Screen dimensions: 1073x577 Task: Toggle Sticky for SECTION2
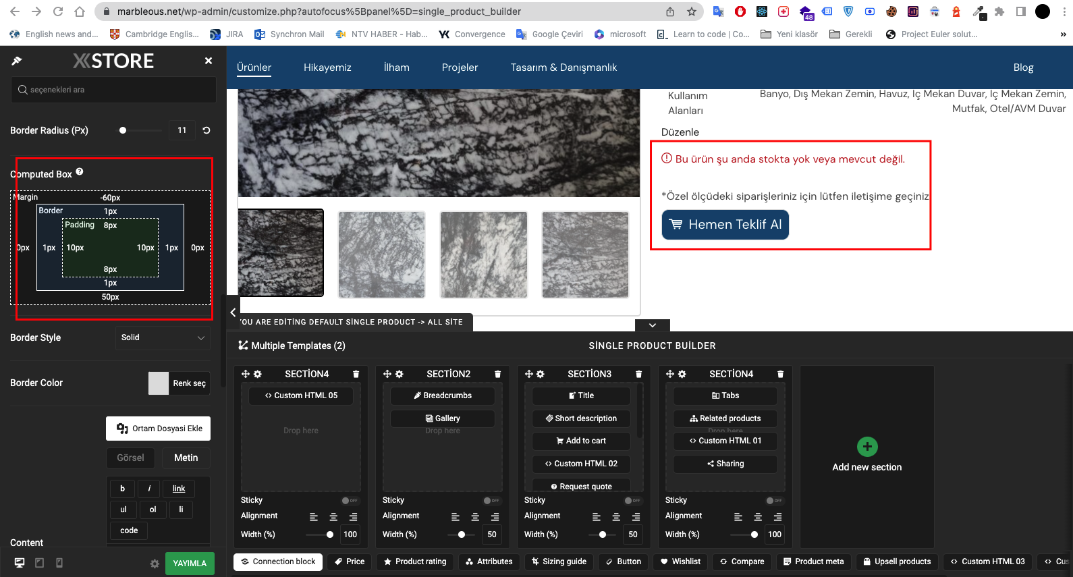(491, 501)
